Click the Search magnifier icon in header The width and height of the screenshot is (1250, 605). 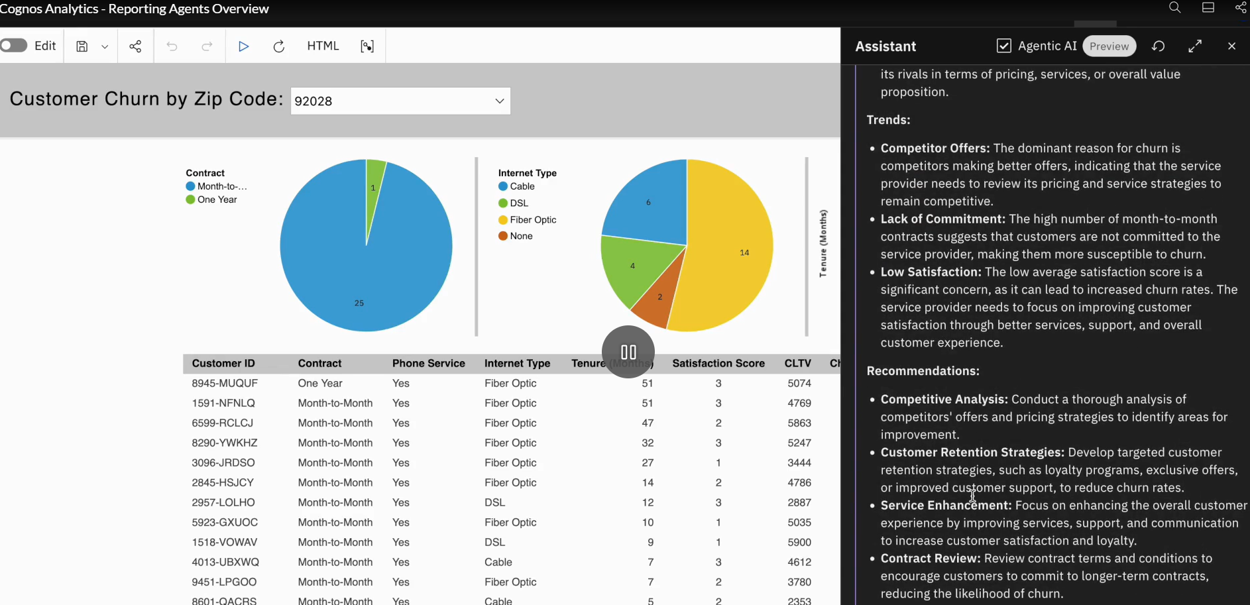coord(1174,8)
